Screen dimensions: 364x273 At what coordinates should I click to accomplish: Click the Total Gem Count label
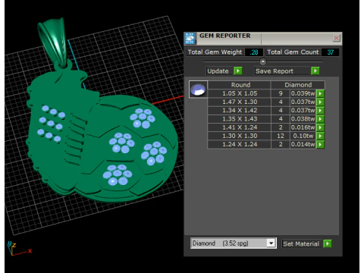click(293, 52)
